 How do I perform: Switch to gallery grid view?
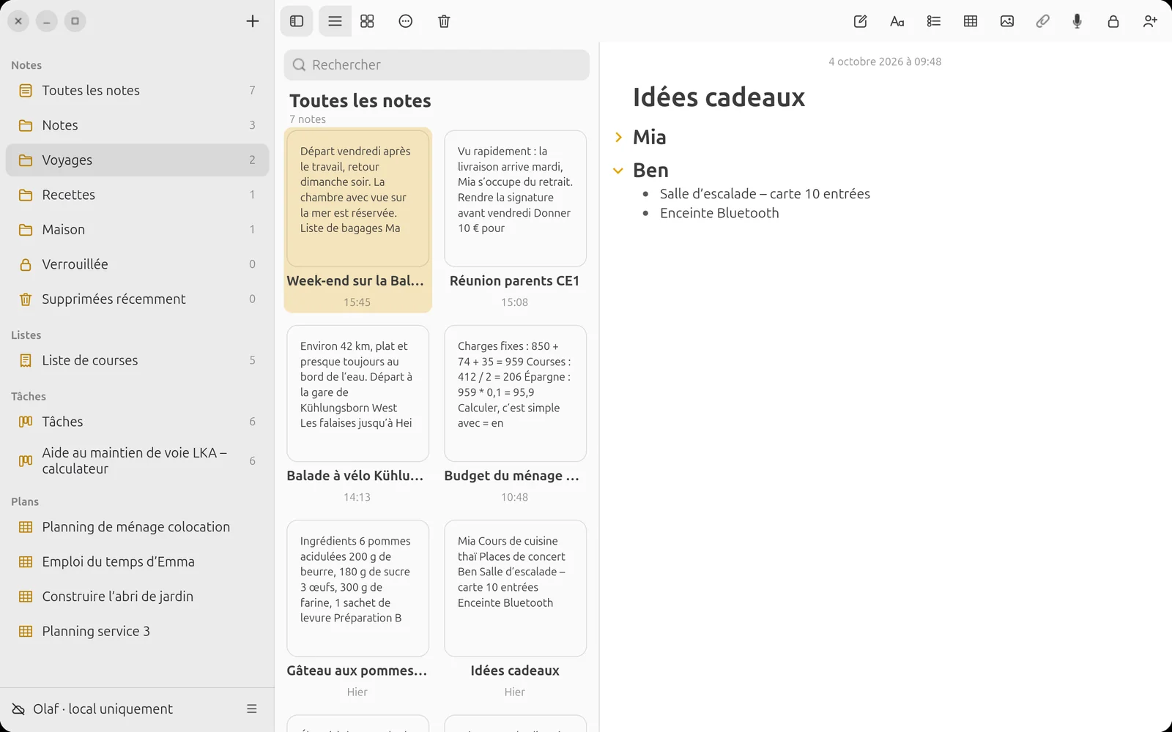(x=367, y=21)
